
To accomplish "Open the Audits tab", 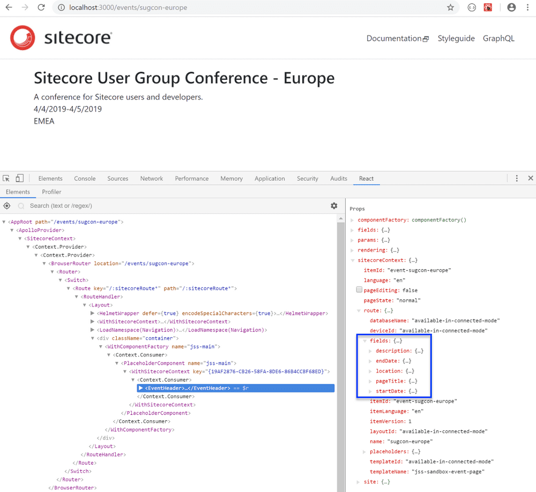I will click(x=338, y=178).
